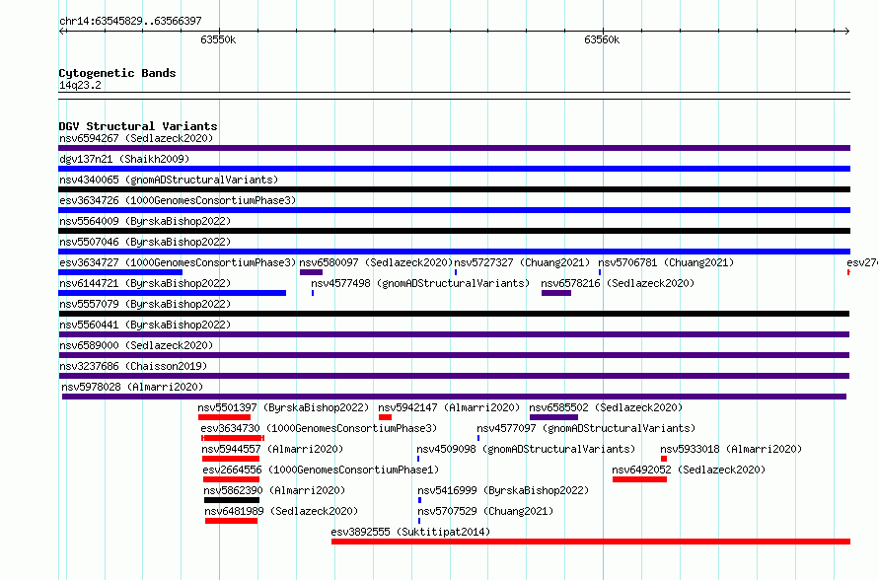Click the small red marker under nsv5933018
Viewport: 878px width, 580px height.
pos(664,459)
